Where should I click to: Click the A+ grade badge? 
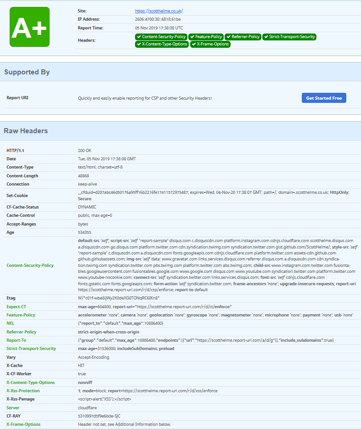(29, 27)
